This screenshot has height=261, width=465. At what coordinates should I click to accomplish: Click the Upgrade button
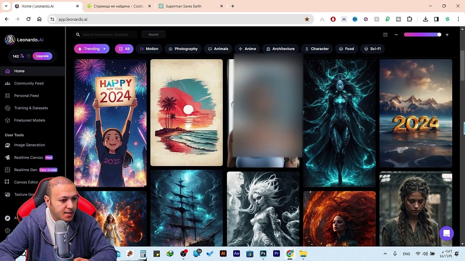click(x=43, y=56)
